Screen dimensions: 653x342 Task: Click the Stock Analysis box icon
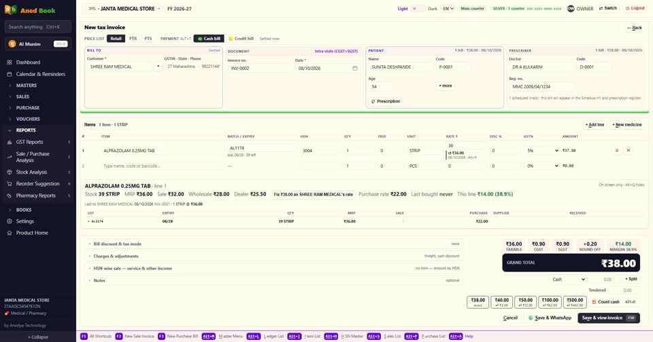click(9, 172)
